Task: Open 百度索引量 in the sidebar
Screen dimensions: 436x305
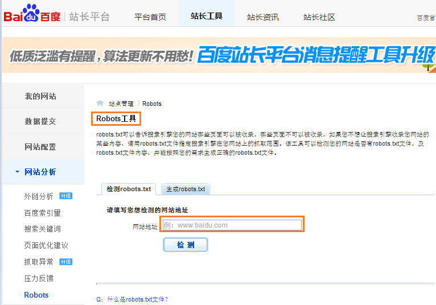Action: 42,213
